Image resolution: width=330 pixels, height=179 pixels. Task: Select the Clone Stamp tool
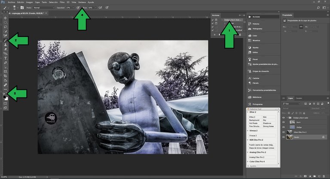coord(5,45)
